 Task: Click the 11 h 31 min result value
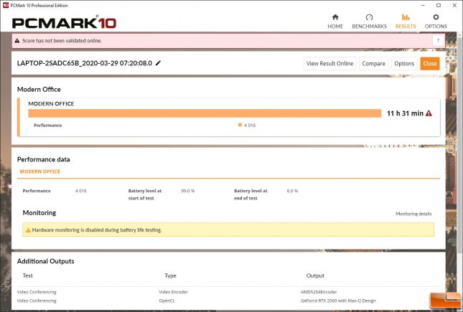pyautogui.click(x=405, y=113)
